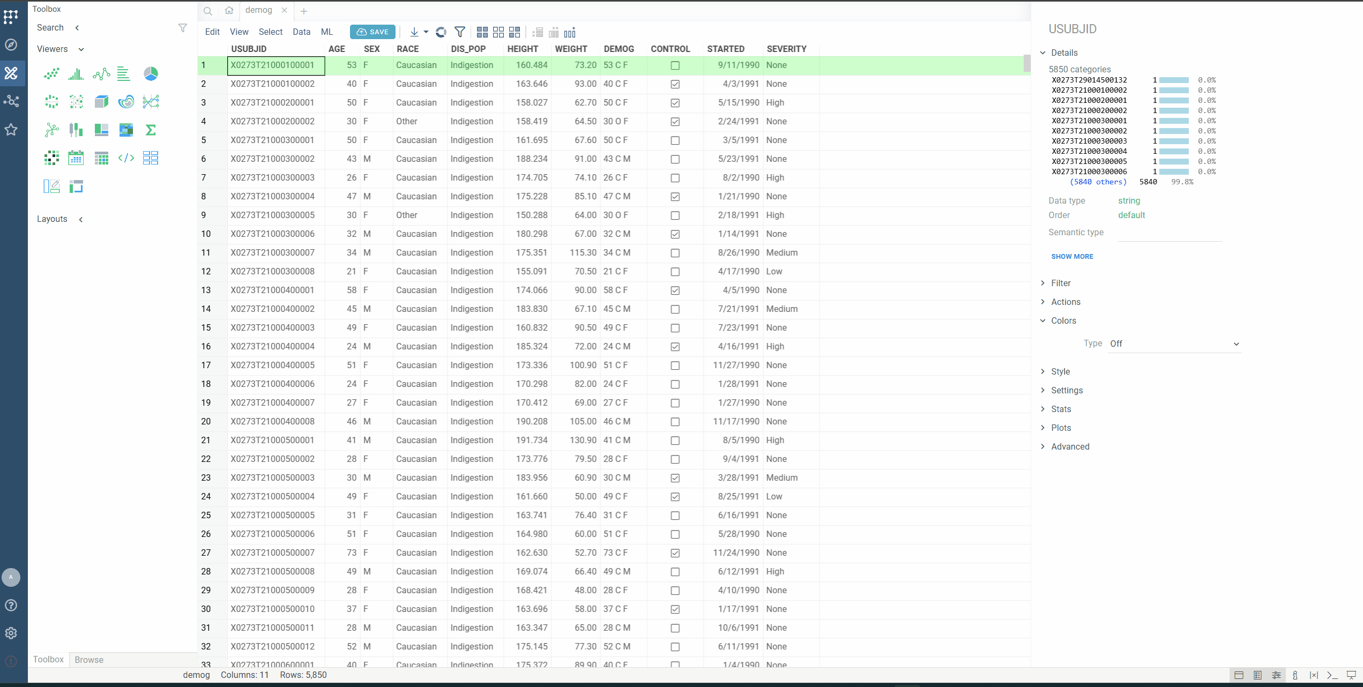Switch to the Browse tab
Viewport: 1363px width, 687px height.
coord(89,660)
